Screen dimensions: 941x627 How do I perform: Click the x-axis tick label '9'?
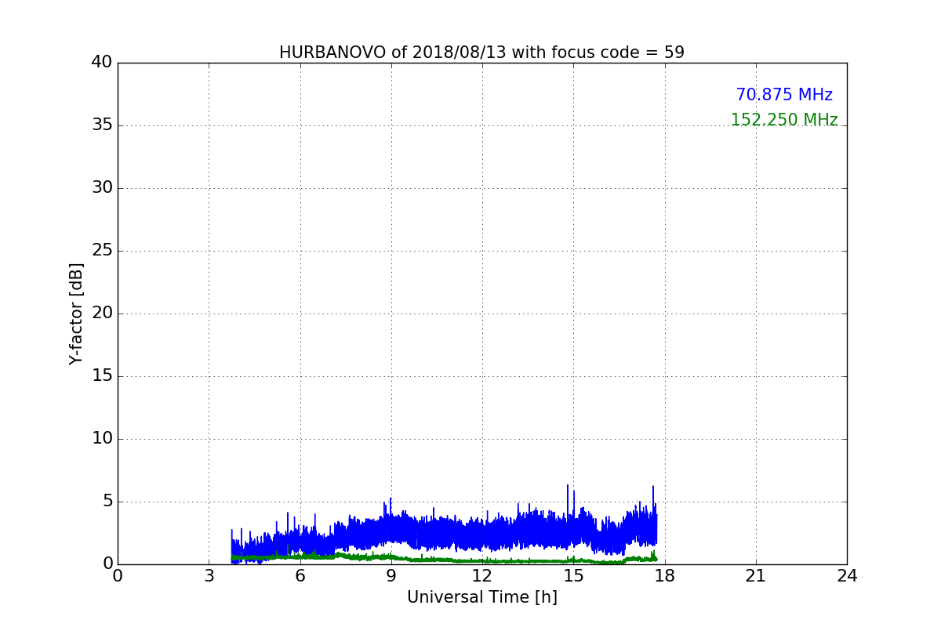click(391, 576)
